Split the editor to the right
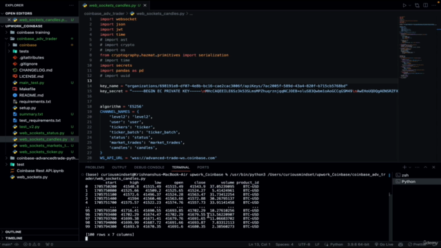The height and width of the screenshot is (248, 441). point(426,6)
